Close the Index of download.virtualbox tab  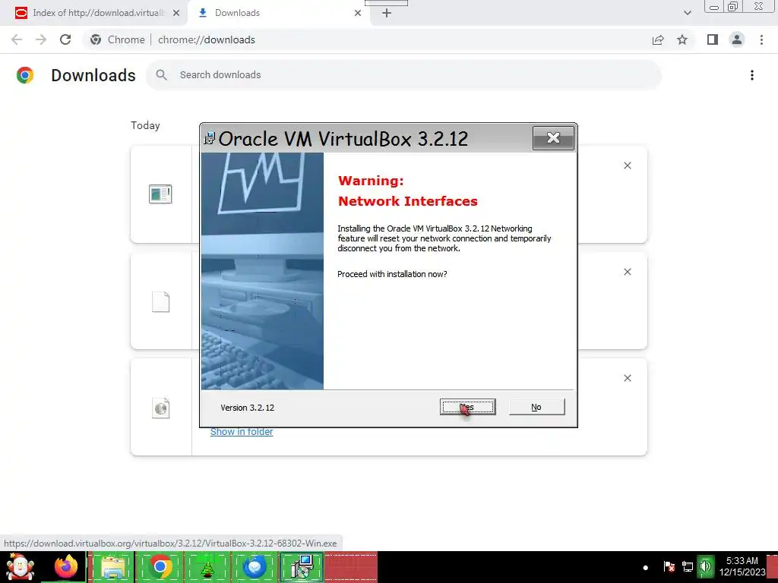coord(176,13)
